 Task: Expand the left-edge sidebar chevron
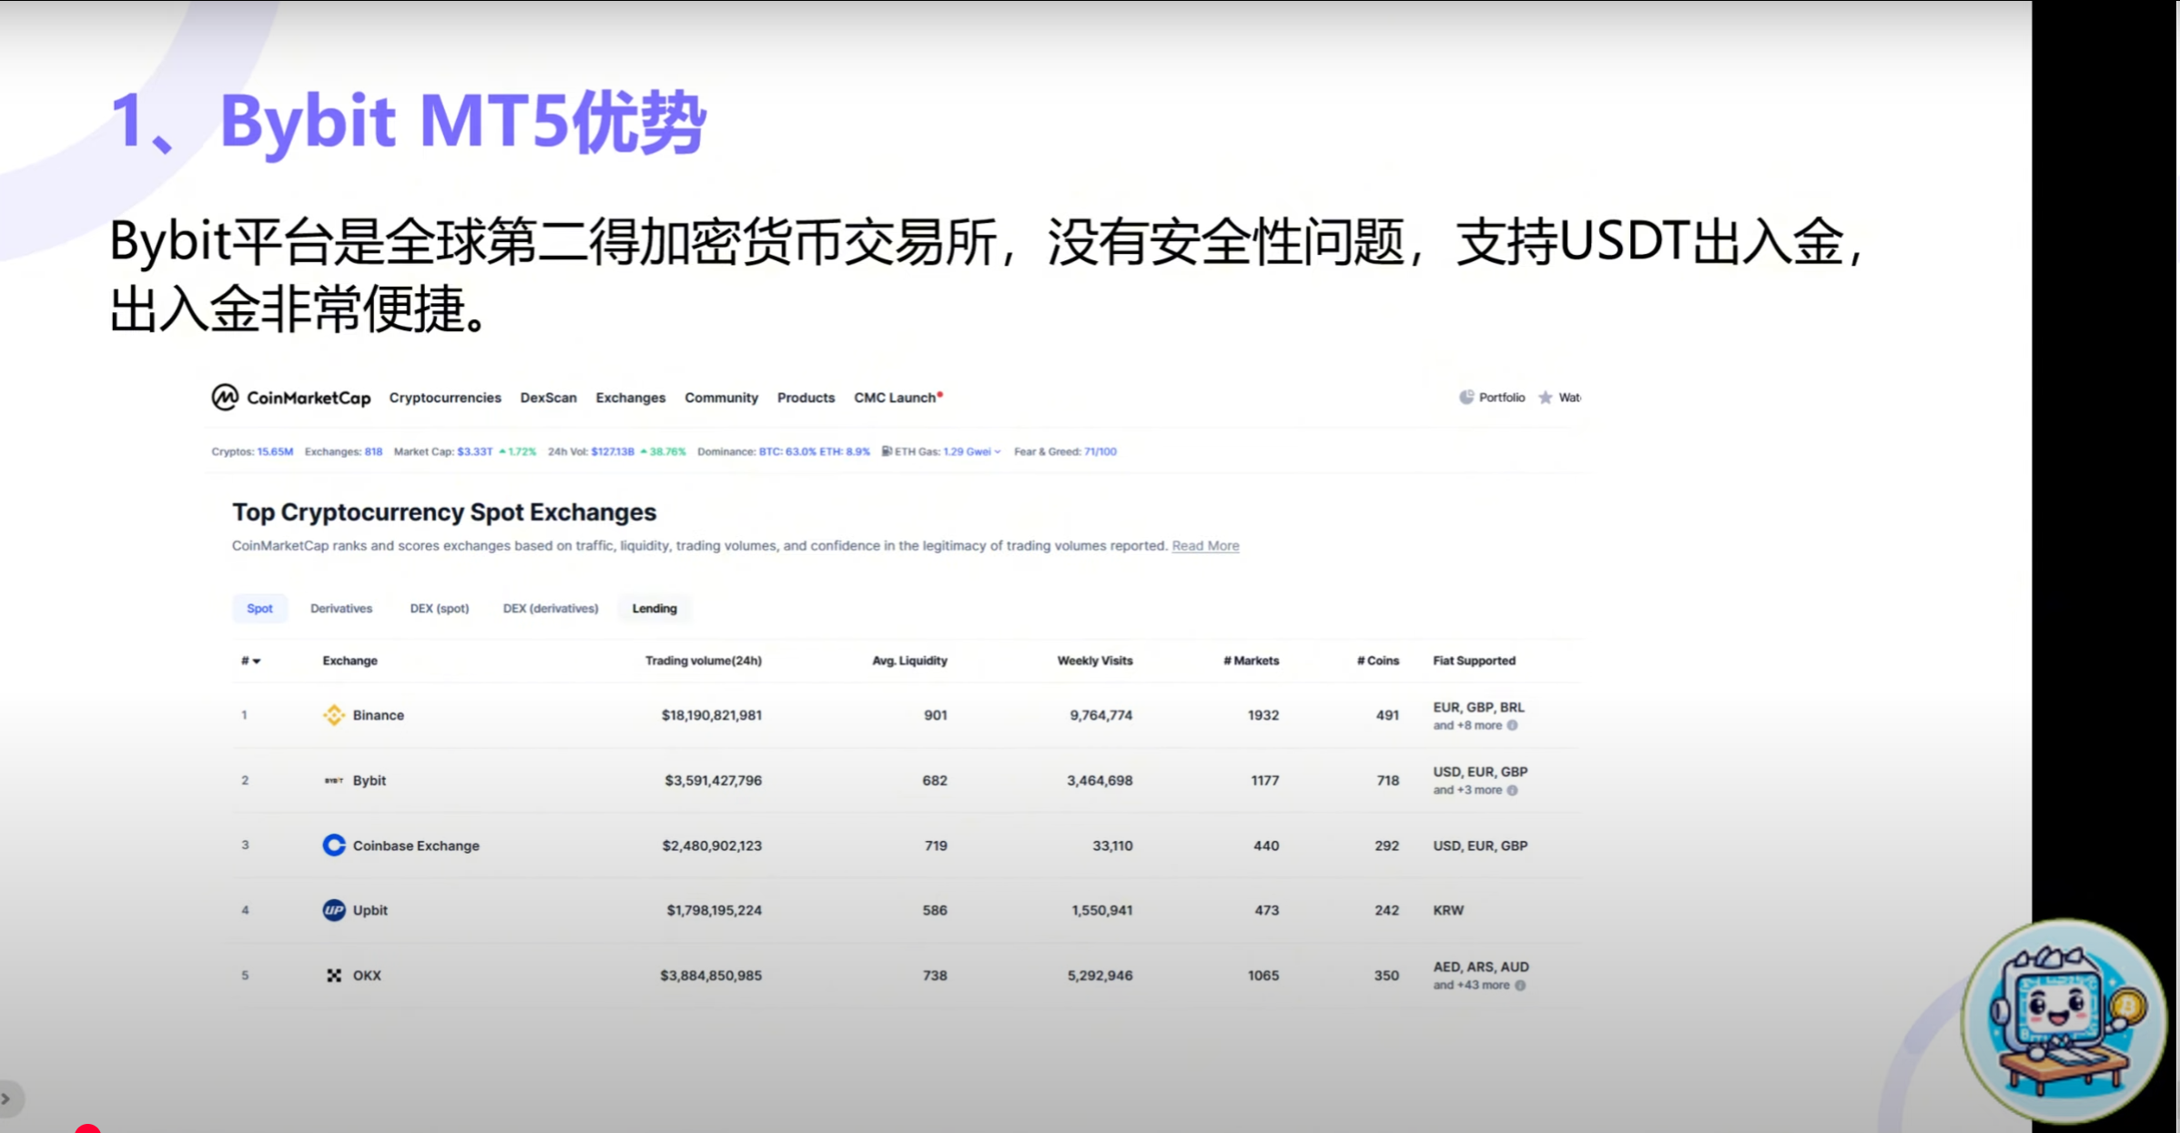pos(6,1099)
